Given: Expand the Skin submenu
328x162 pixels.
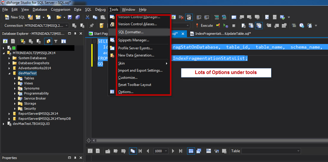Looking at the screenshot, I should pos(140,63).
